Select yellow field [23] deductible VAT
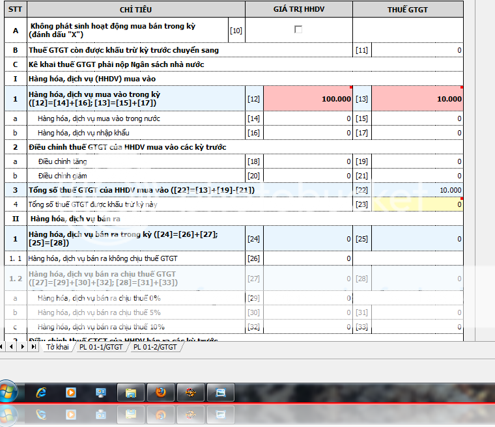The height and width of the screenshot is (427, 495). [417, 204]
